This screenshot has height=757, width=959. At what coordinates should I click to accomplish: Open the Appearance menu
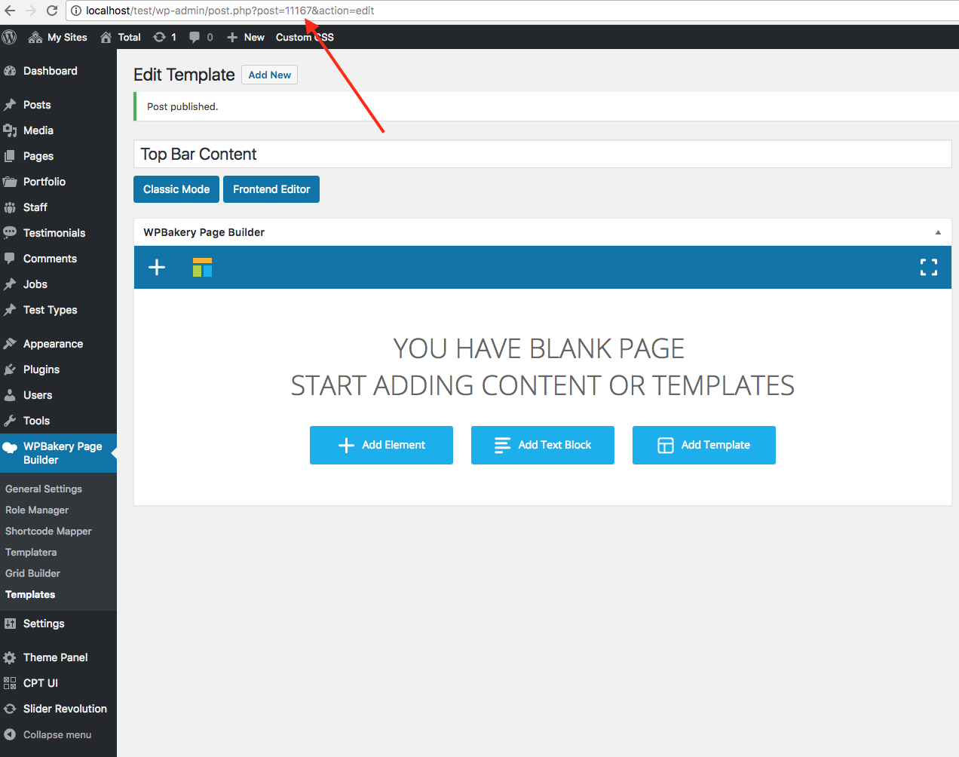point(58,344)
